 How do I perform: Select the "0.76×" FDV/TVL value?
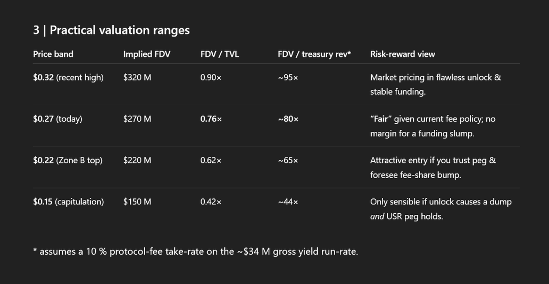tap(211, 119)
